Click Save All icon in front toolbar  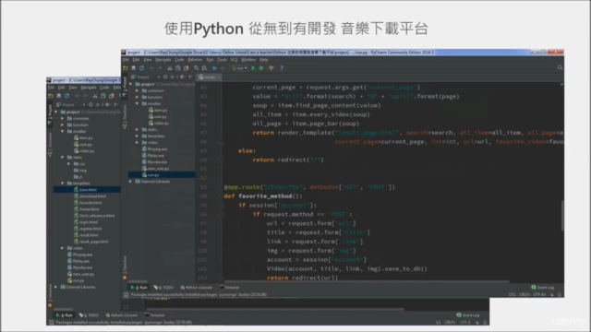click(133, 68)
